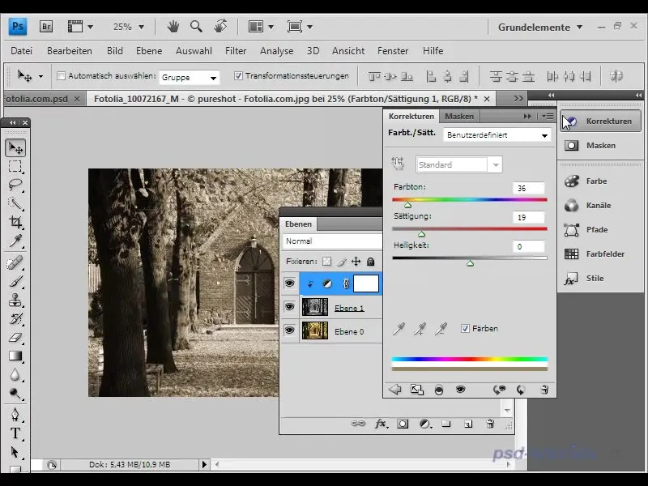Select the Dodge tool
648x486 pixels.
tap(15, 393)
